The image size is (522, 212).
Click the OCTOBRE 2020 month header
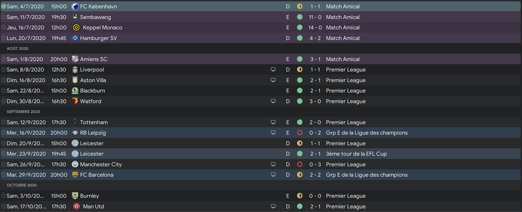click(x=22, y=185)
